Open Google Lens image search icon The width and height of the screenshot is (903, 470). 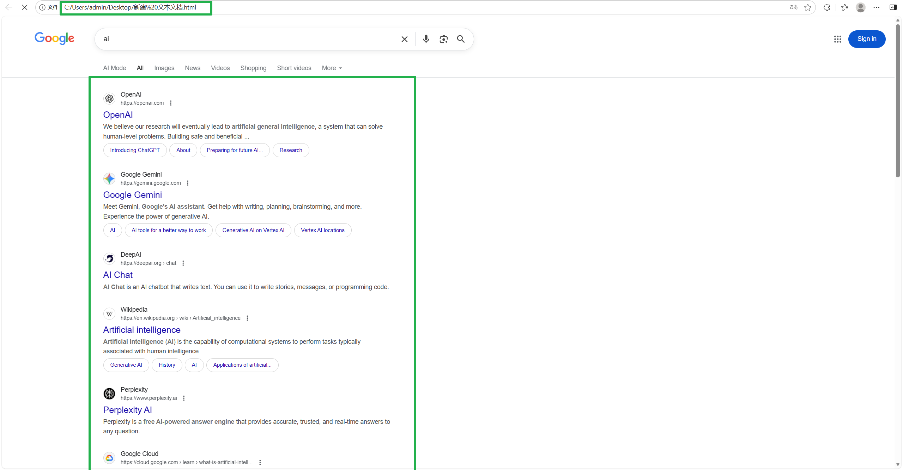pos(443,39)
